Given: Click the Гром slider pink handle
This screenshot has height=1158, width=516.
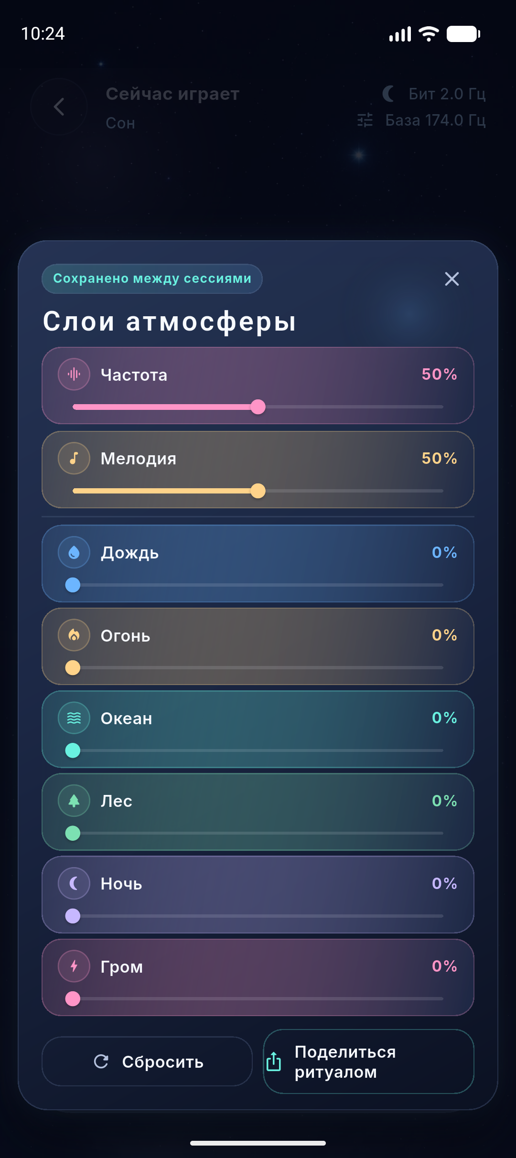Looking at the screenshot, I should (x=73, y=998).
